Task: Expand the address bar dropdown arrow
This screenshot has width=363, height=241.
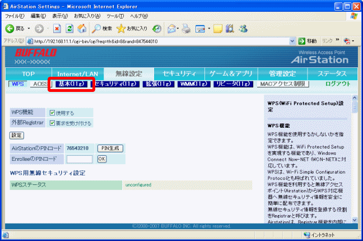Action: click(x=293, y=41)
